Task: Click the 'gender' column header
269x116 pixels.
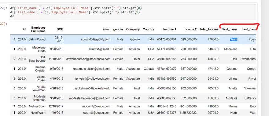Action: coord(118,29)
